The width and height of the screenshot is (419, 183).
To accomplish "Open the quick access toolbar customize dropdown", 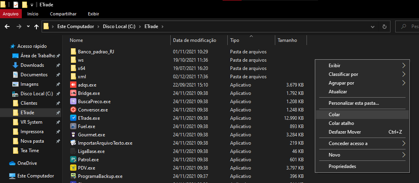I will (x=32, y=5).
